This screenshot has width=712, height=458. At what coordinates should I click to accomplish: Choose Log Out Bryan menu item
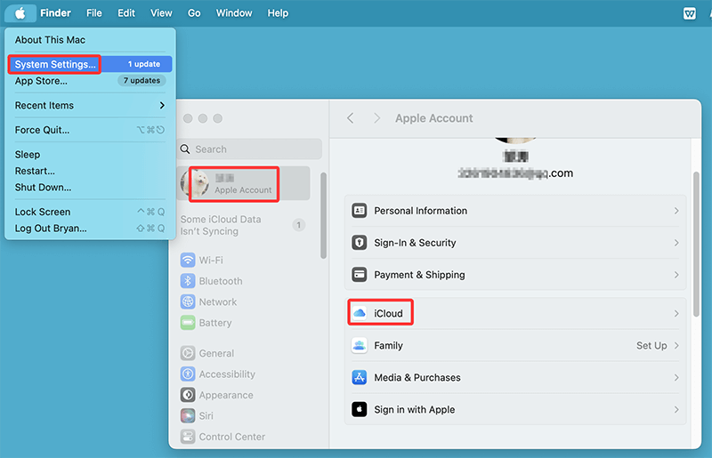coord(90,229)
